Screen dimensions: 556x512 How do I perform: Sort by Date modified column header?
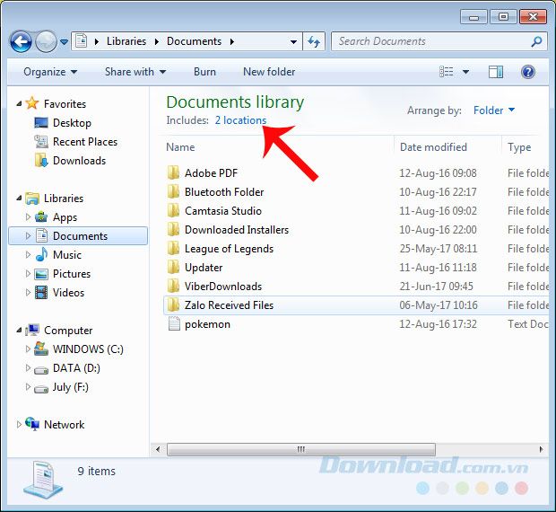[433, 147]
